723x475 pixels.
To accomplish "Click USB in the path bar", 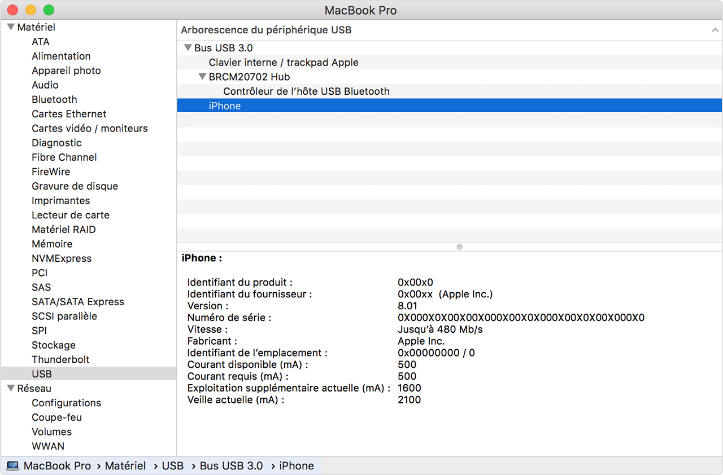I will pos(173,466).
